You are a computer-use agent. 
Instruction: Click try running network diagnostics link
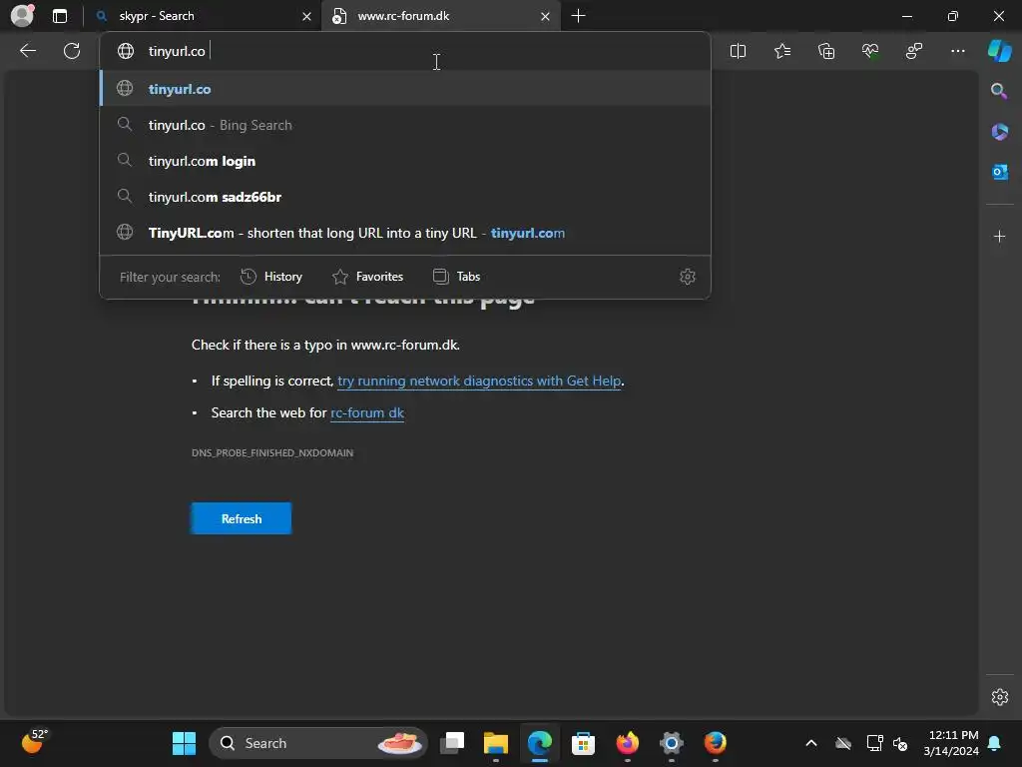479,381
